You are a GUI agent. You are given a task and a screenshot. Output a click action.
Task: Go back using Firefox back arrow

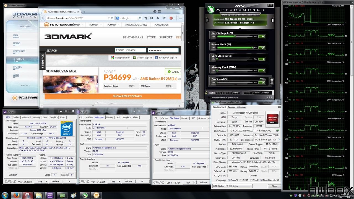point(43,18)
